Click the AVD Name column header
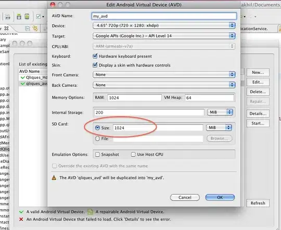This screenshot has width=281, height=230. coord(33,71)
